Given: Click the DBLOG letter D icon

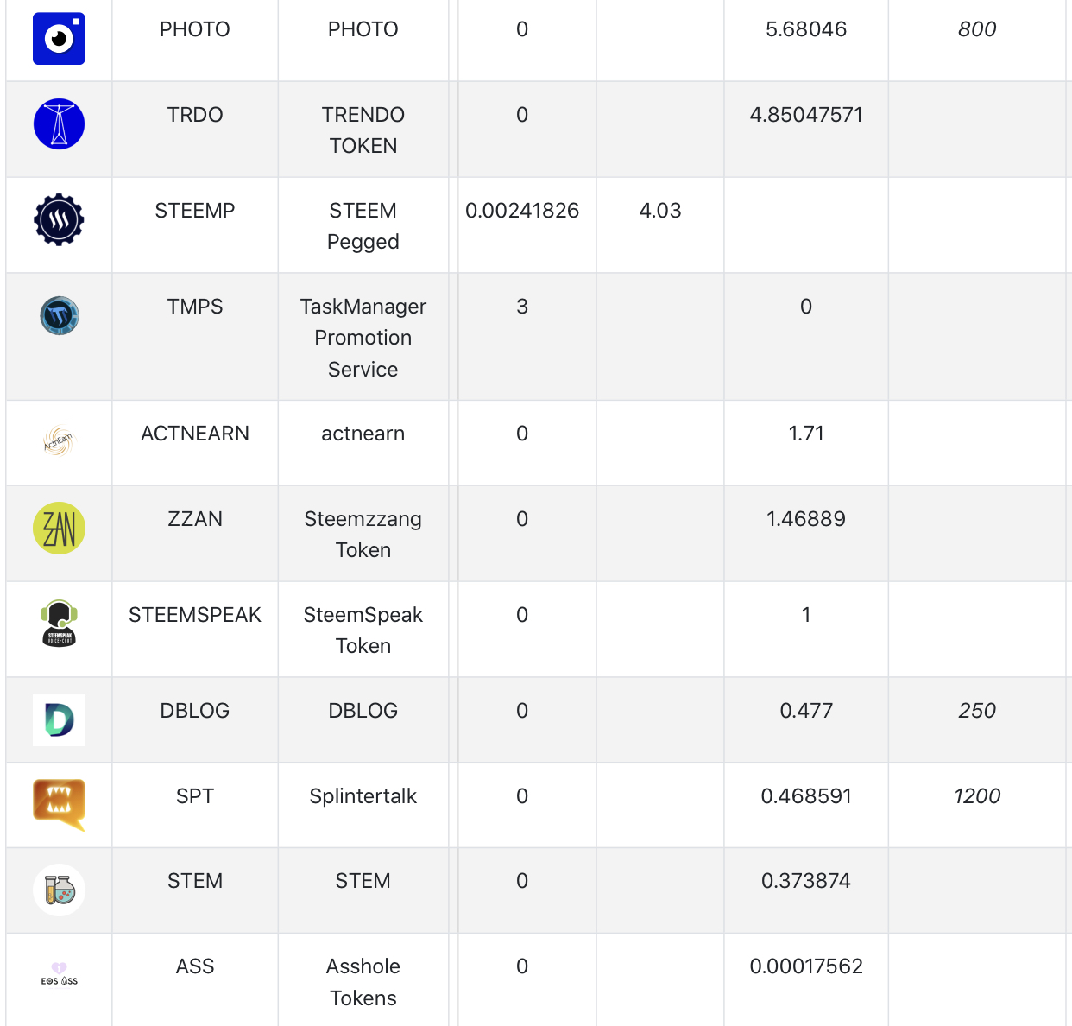Looking at the screenshot, I should (59, 719).
